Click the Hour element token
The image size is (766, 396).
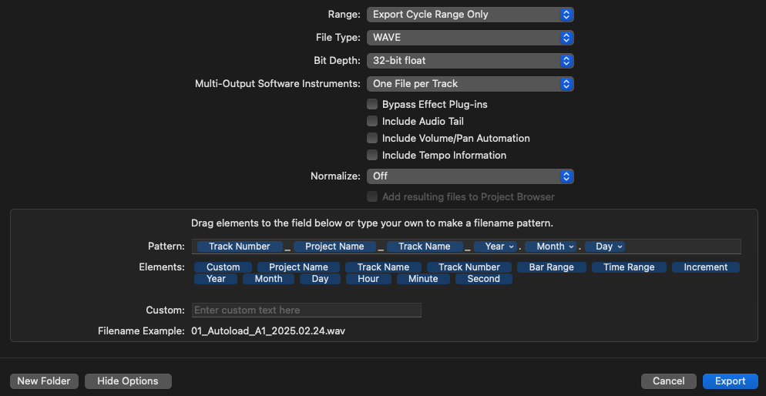pos(368,279)
